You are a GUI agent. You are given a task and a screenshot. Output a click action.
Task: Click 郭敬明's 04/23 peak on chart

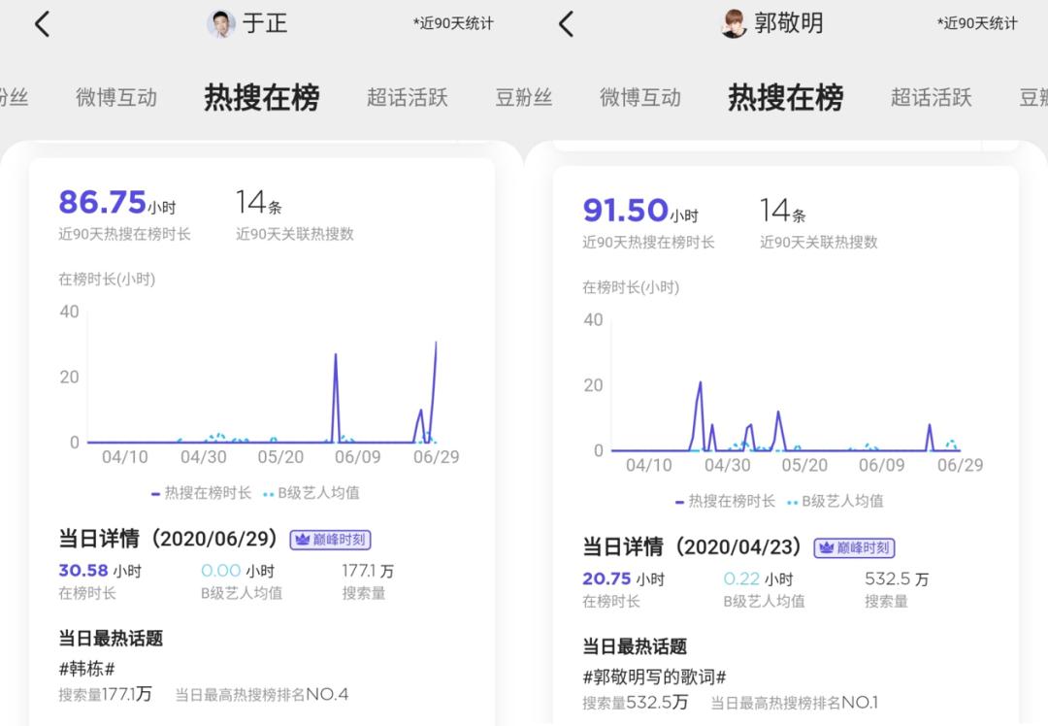pos(700,383)
